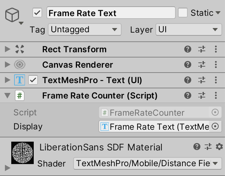Image resolution: width=225 pixels, height=176 pixels.
Task: Disable the Frame Rate Text GameObject checkbox
Action: 37,13
